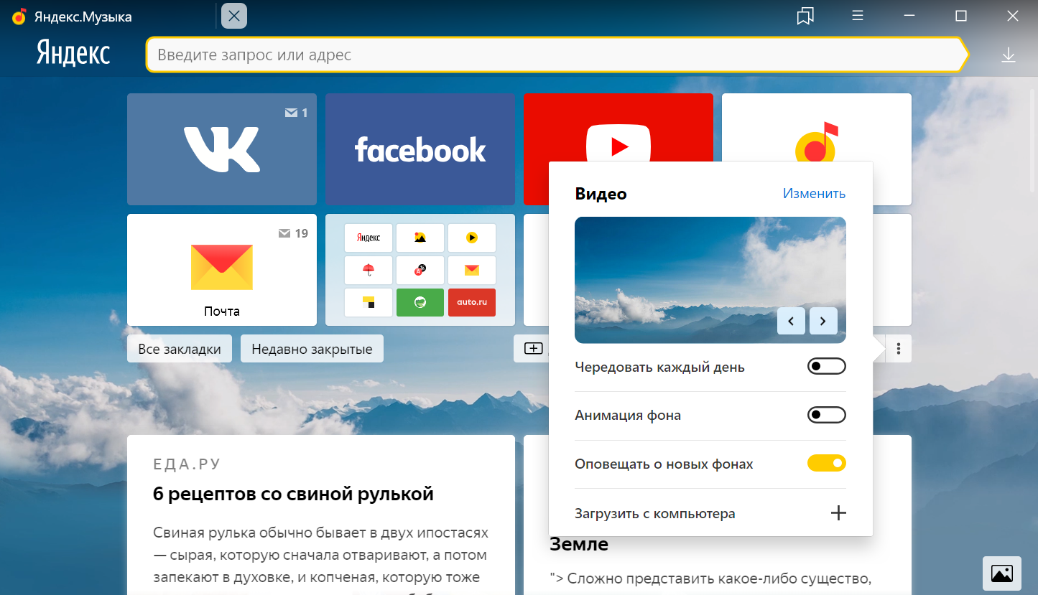Image resolution: width=1038 pixels, height=595 pixels.
Task: Open the Yandex Translate icon in folder
Action: pyautogui.click(x=420, y=270)
